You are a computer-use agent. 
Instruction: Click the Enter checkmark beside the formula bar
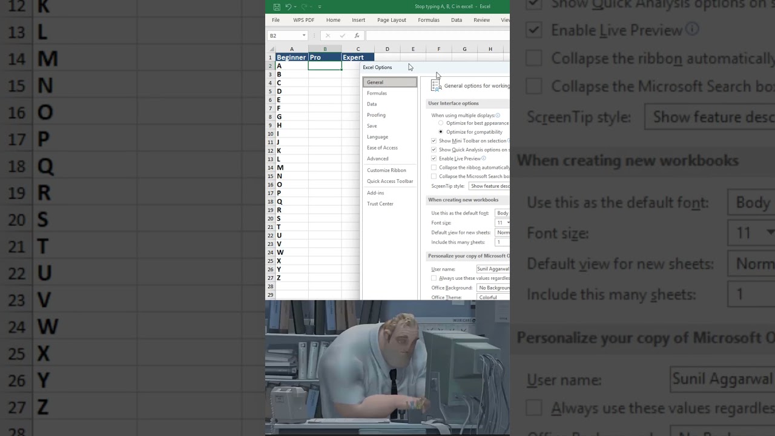pyautogui.click(x=342, y=36)
